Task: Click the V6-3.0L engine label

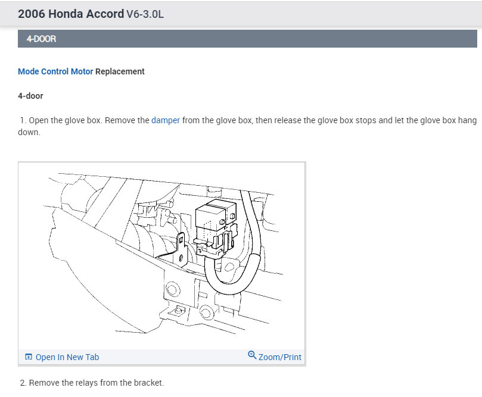Action: 145,14
